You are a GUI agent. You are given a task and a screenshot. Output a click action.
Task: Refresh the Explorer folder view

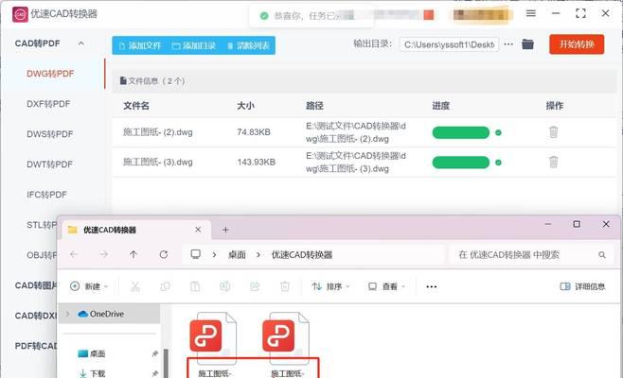[163, 254]
